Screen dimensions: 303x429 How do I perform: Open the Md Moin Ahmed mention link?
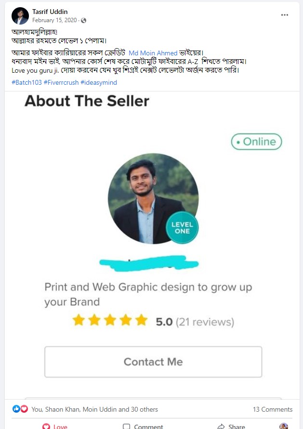click(153, 53)
